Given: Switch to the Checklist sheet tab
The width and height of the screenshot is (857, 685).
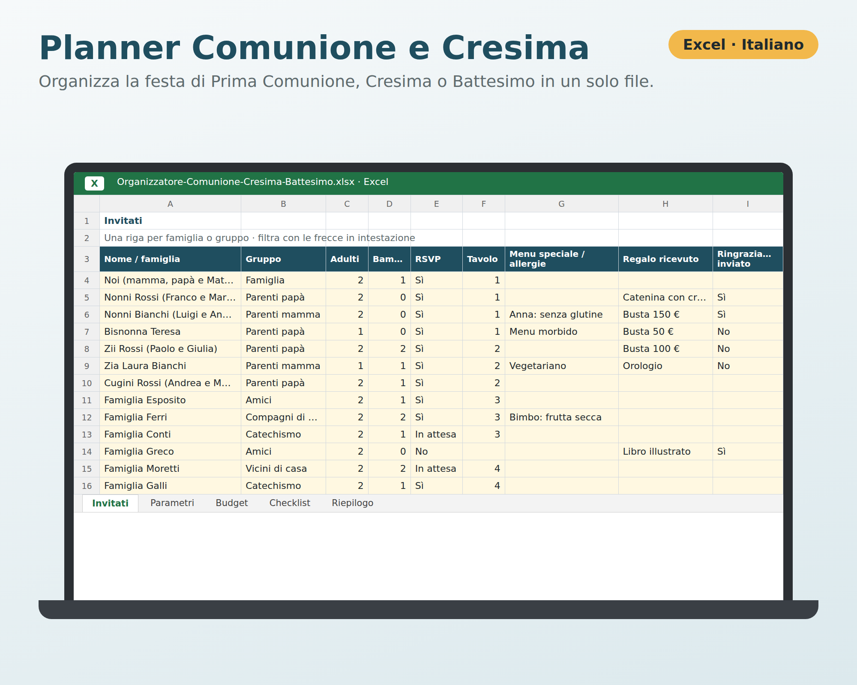Looking at the screenshot, I should pos(290,503).
